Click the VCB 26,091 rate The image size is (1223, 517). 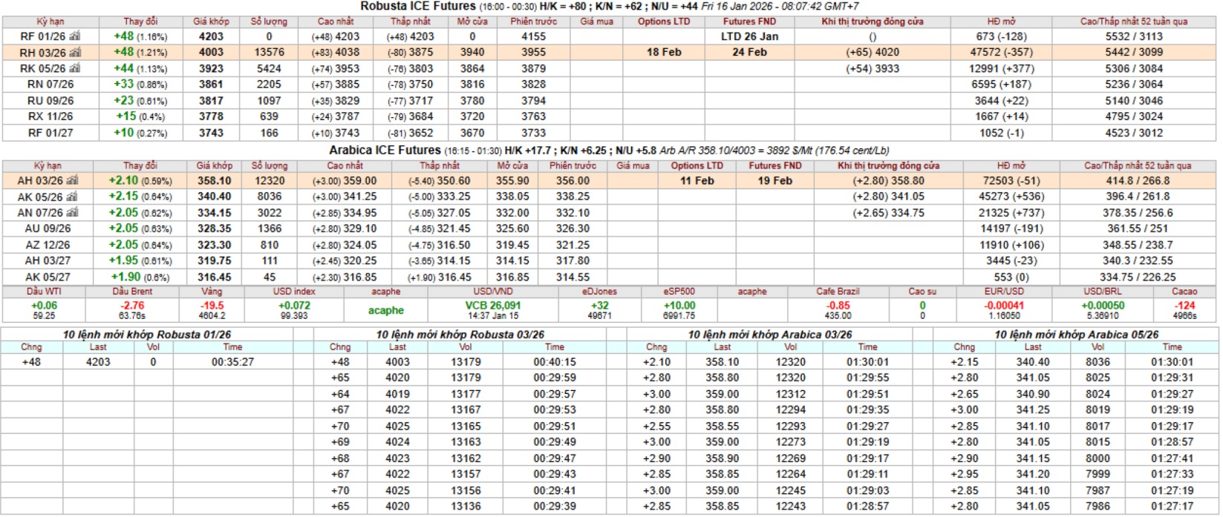[x=493, y=306]
